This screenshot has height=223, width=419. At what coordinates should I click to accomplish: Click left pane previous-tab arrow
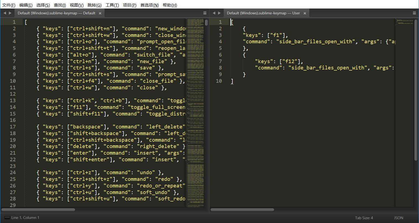[x=5, y=13]
